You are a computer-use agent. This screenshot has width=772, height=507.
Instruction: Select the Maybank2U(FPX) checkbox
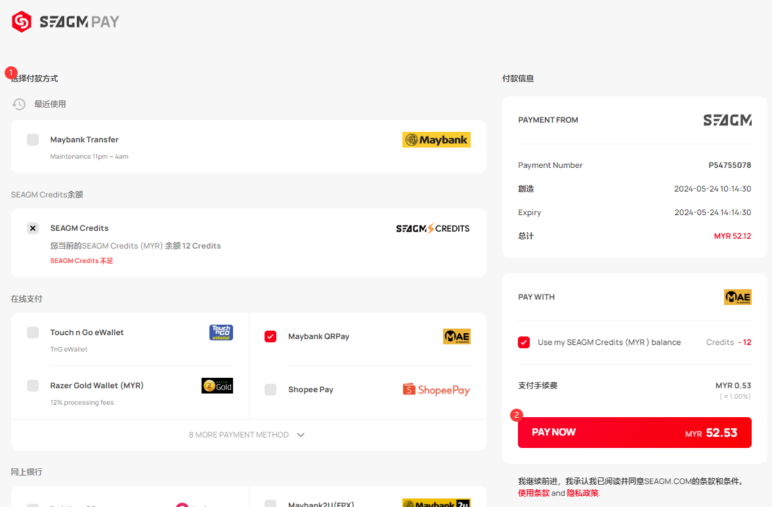coord(270,504)
